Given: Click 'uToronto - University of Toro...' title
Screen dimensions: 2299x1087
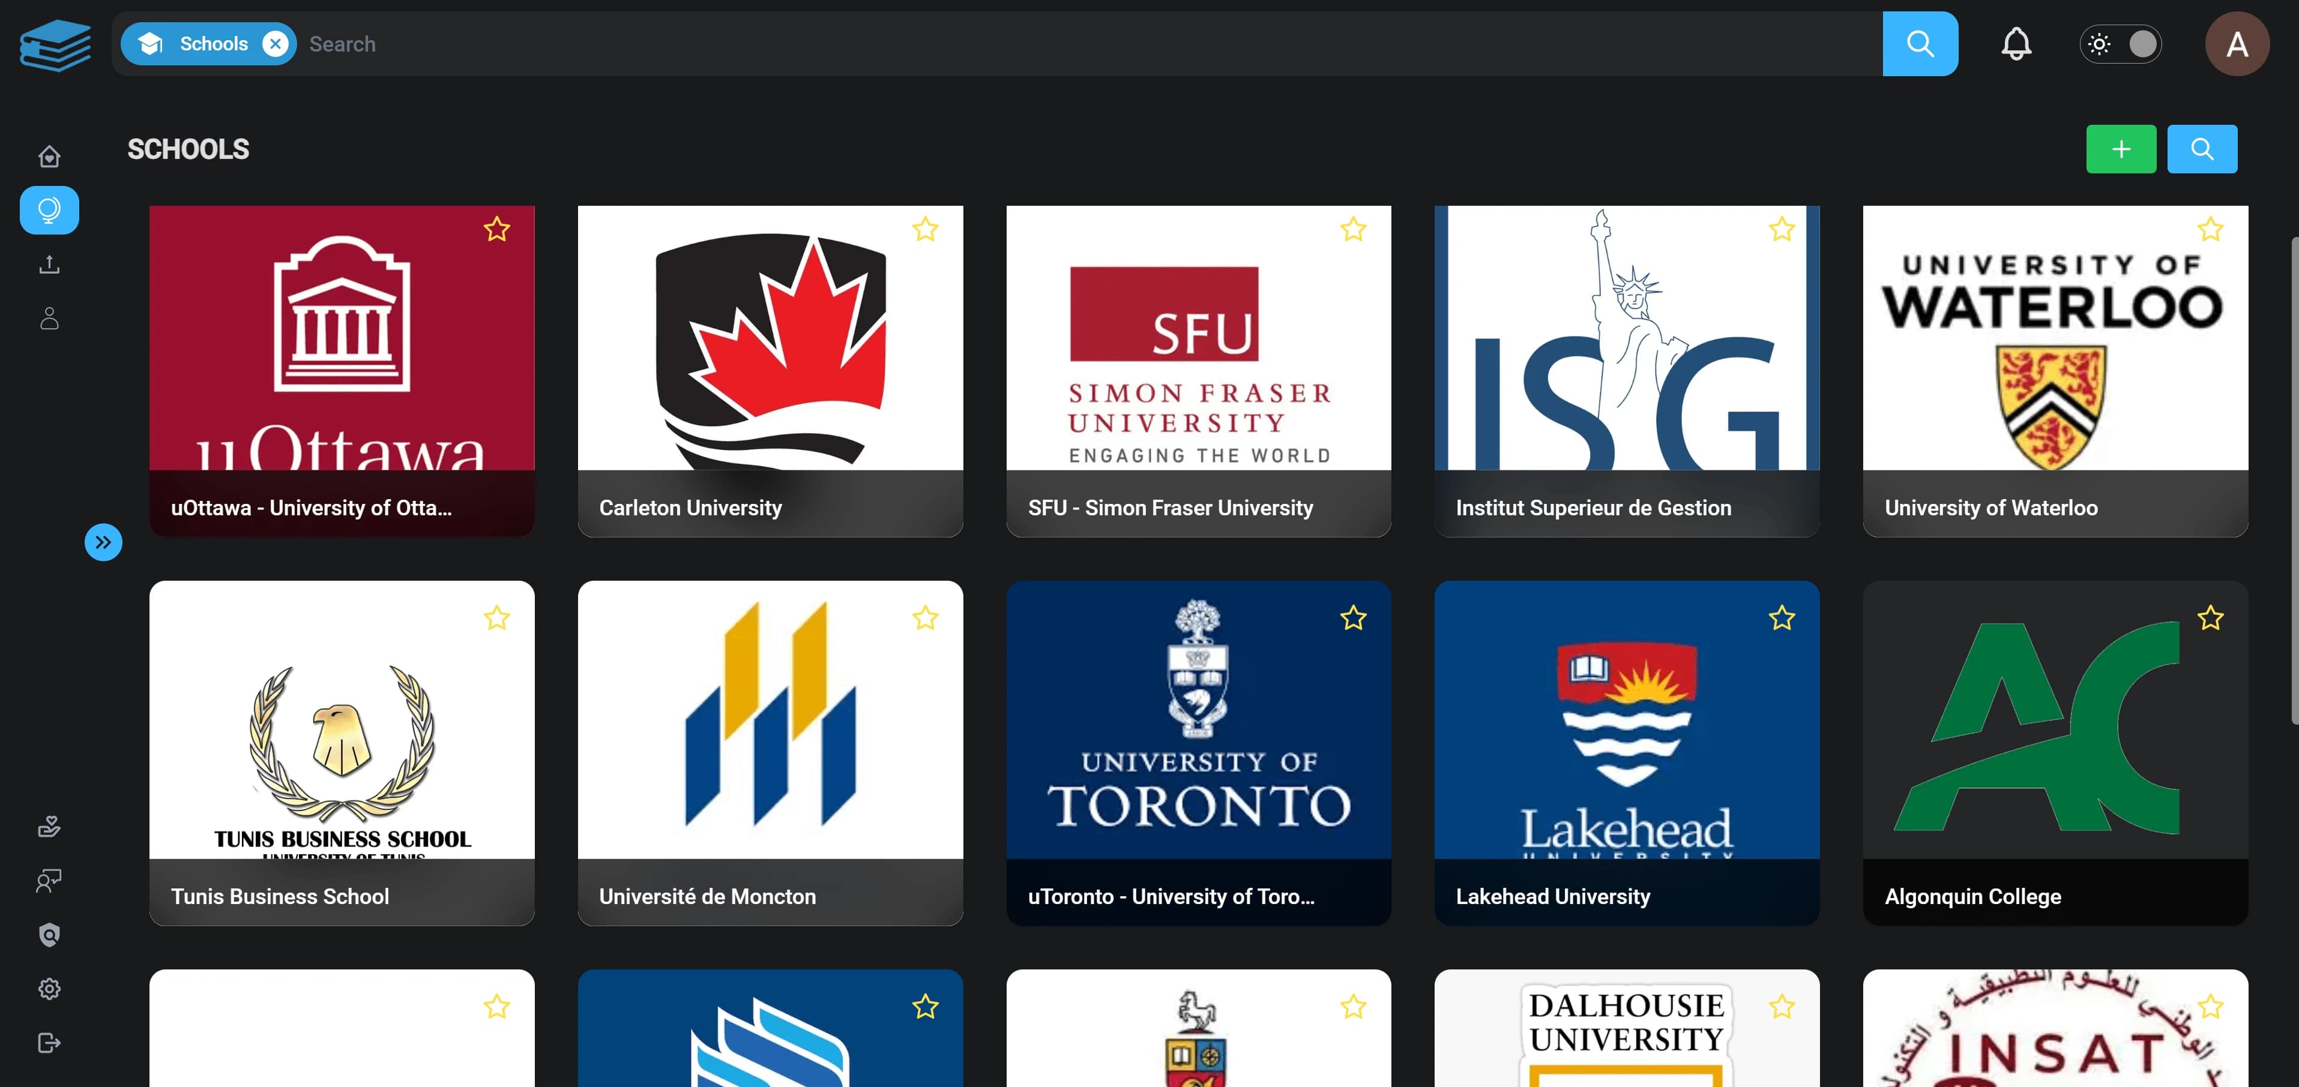Looking at the screenshot, I should (x=1171, y=896).
